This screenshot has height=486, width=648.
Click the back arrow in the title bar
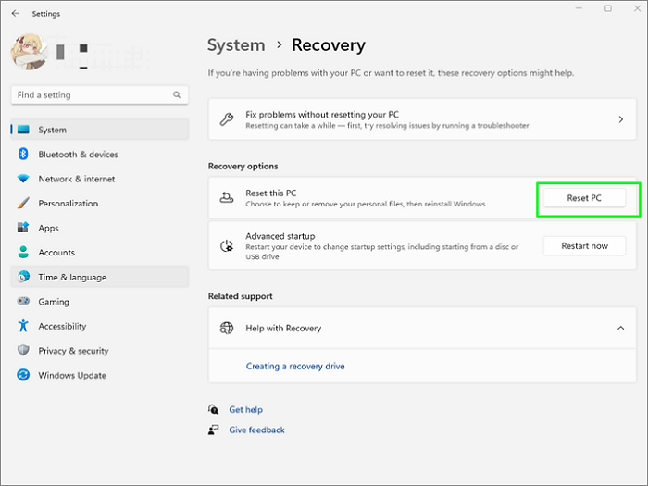coord(15,14)
